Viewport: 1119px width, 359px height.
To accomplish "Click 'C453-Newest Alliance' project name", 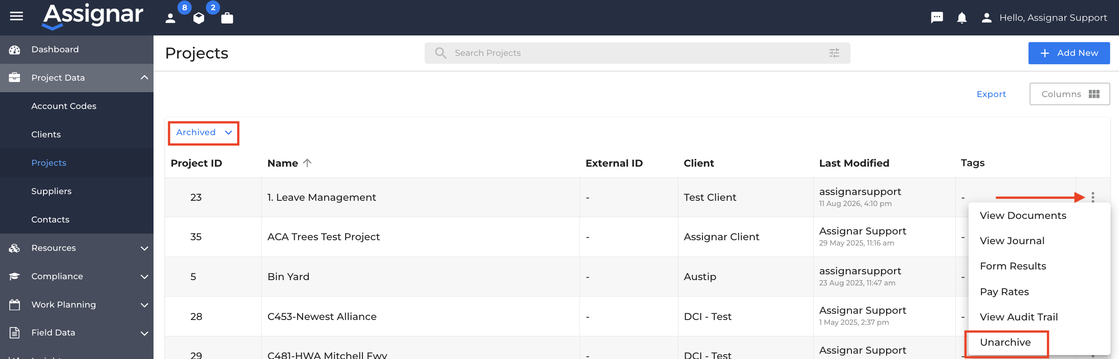I will click(x=322, y=317).
